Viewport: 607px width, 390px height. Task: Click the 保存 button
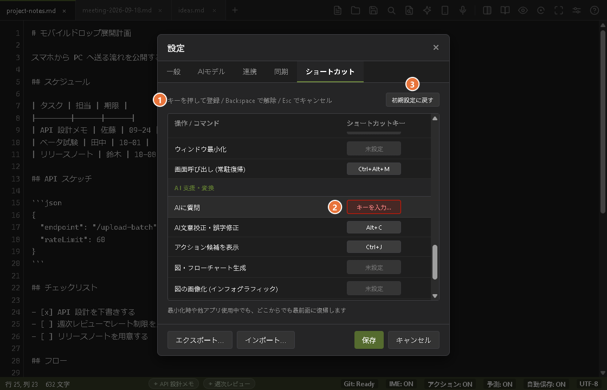369,340
